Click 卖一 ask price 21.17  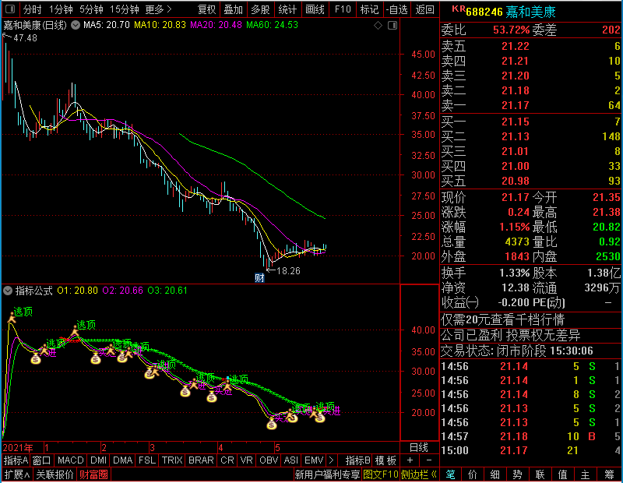pos(516,105)
